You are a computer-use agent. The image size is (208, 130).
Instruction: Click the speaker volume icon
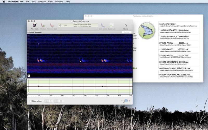tap(60, 25)
